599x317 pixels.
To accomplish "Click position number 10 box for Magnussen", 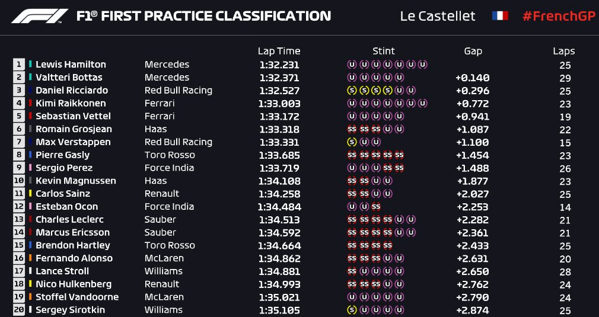I will 19,181.
